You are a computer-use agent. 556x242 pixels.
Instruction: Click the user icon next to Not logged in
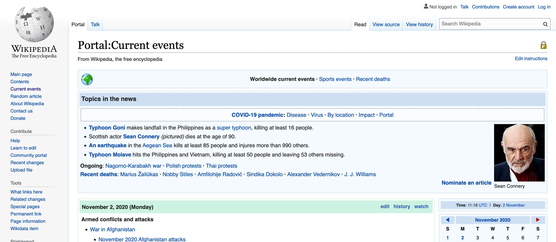[426, 6]
